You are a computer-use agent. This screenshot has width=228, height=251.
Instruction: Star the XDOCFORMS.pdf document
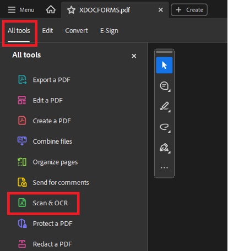71,10
